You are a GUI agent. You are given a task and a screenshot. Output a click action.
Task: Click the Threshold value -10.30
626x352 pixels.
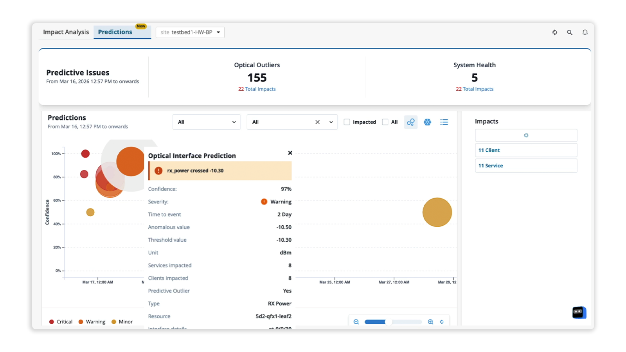284,240
